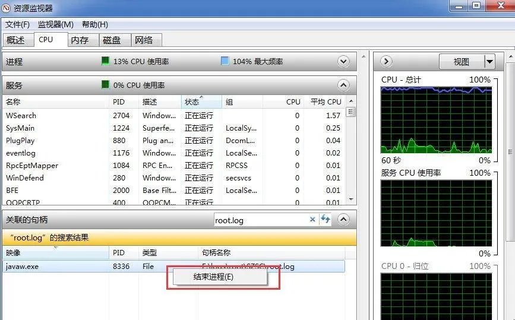Image resolution: width=515 pixels, height=320 pixels.
Task: Expand the 进程 section
Action: pos(343,61)
